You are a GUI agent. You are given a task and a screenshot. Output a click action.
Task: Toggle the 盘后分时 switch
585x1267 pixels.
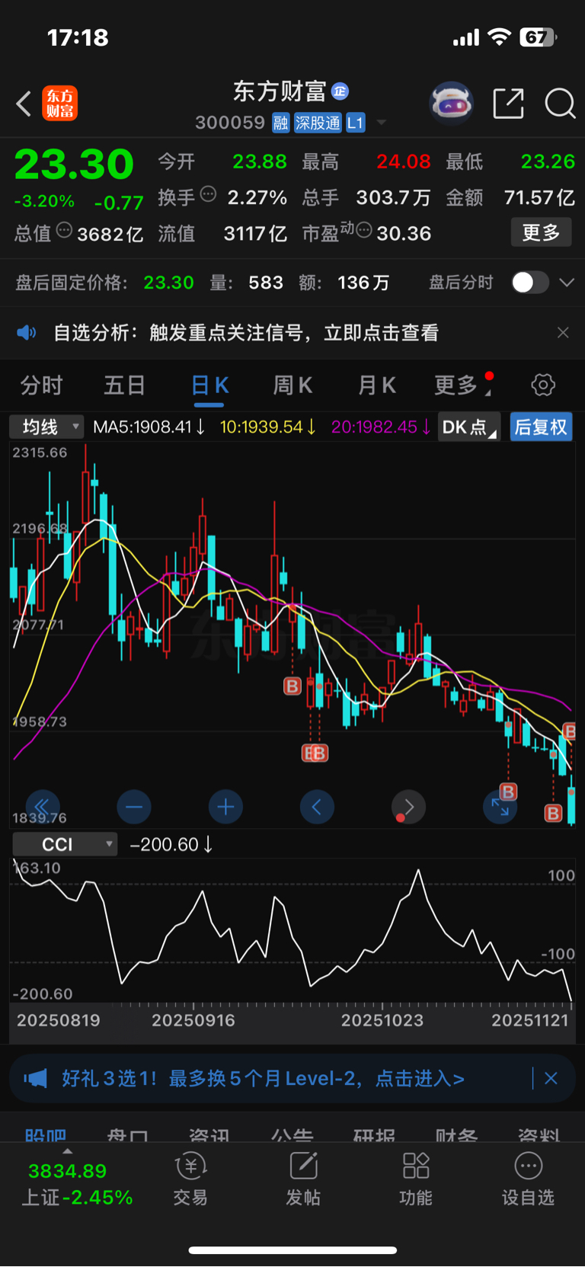530,283
